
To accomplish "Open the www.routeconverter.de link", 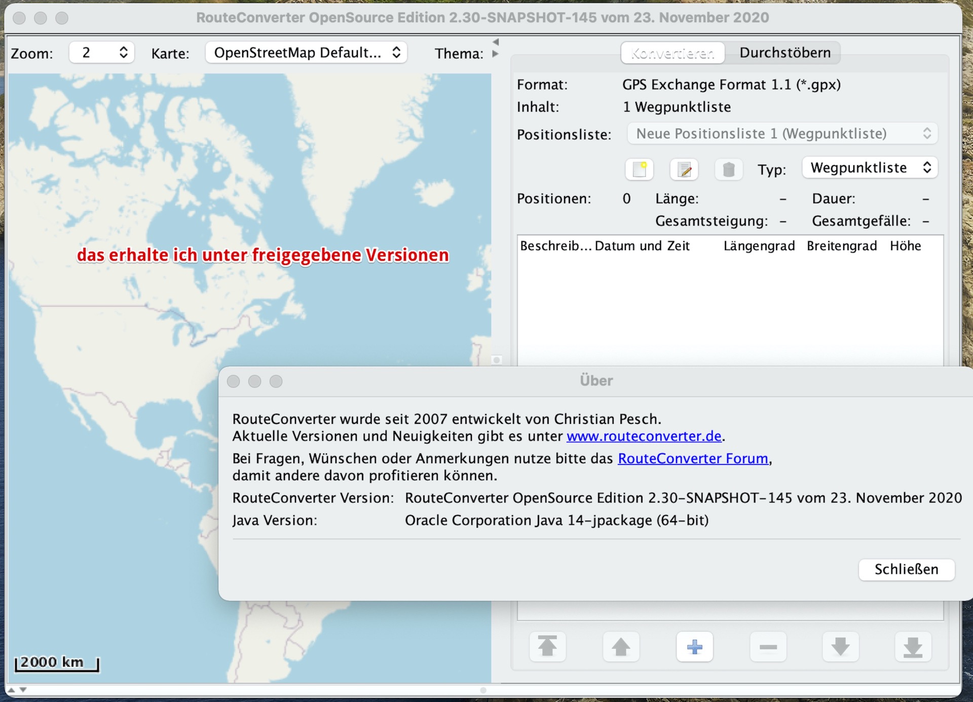I will click(644, 436).
